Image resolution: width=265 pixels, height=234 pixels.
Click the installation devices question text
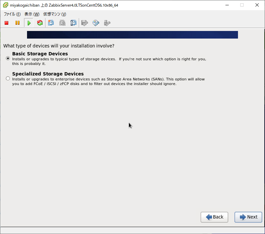point(59,46)
